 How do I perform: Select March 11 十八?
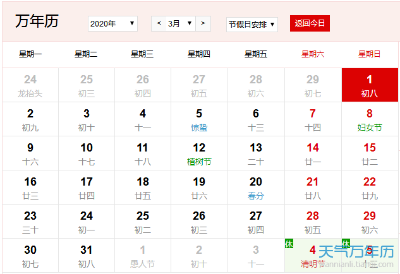tap(143, 153)
